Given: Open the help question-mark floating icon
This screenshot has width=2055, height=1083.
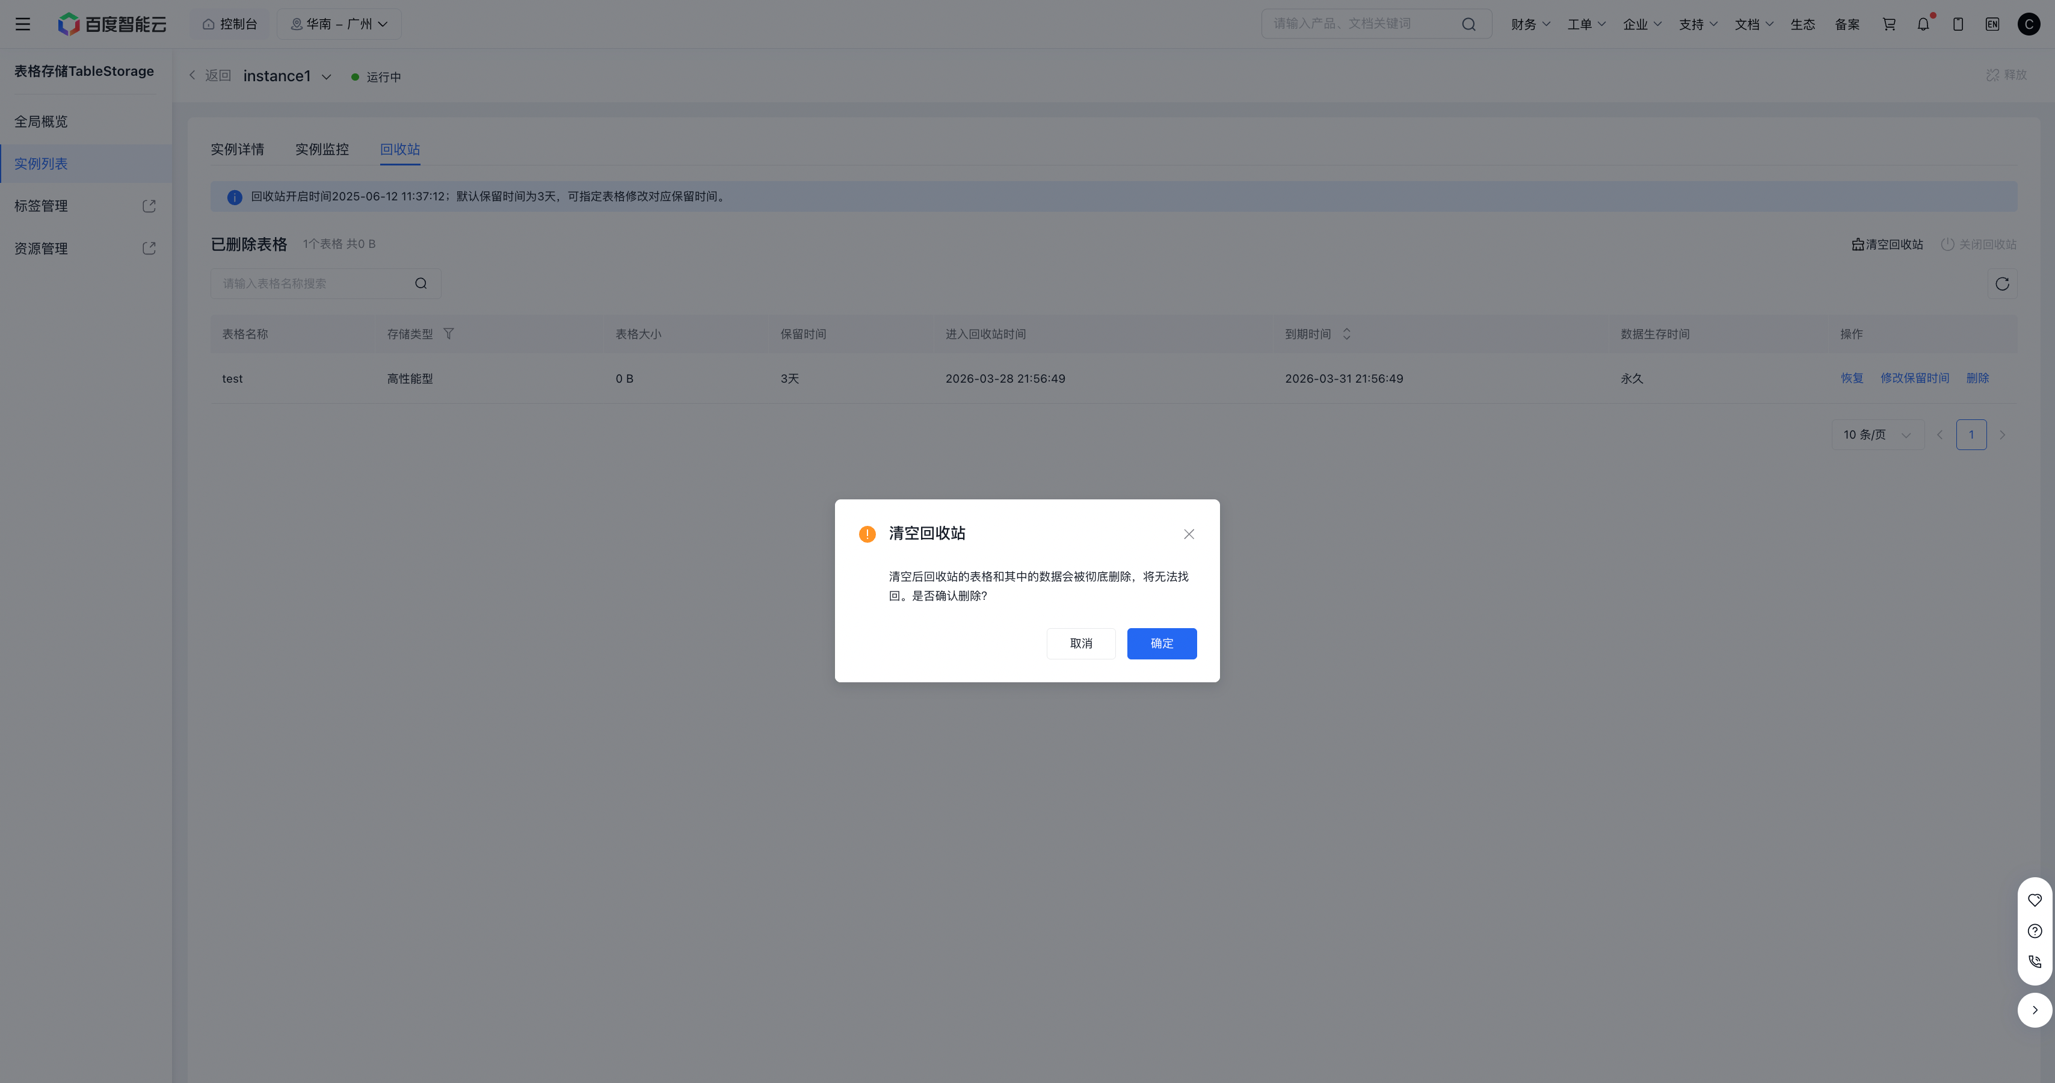Looking at the screenshot, I should (2035, 931).
